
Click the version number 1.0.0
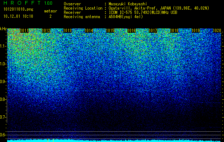(x=48, y=3)
